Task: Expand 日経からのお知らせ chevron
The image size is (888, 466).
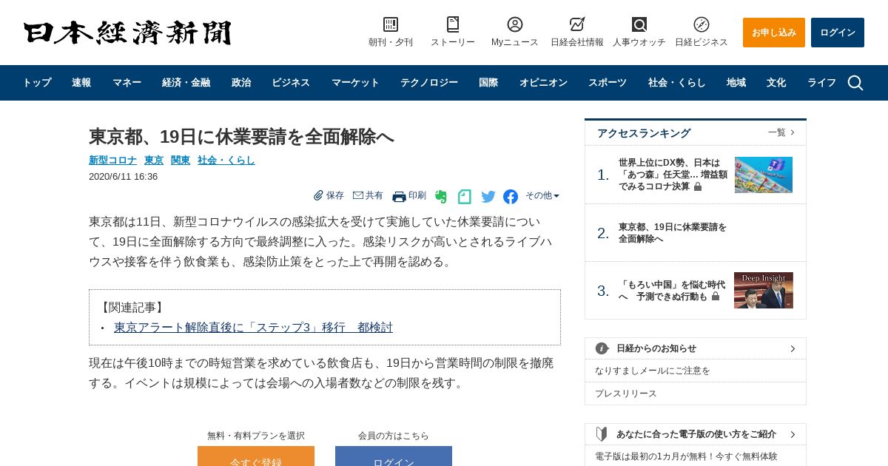Action: (x=793, y=348)
